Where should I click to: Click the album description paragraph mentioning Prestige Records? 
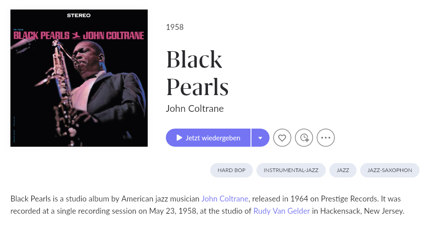click(207, 205)
